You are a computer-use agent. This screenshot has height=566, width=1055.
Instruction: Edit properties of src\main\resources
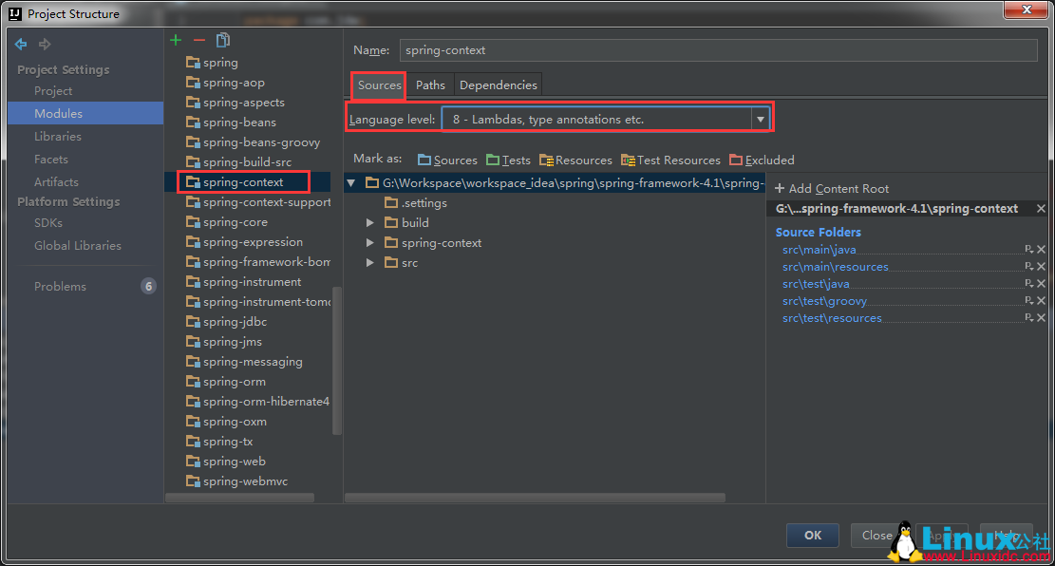pos(1029,267)
